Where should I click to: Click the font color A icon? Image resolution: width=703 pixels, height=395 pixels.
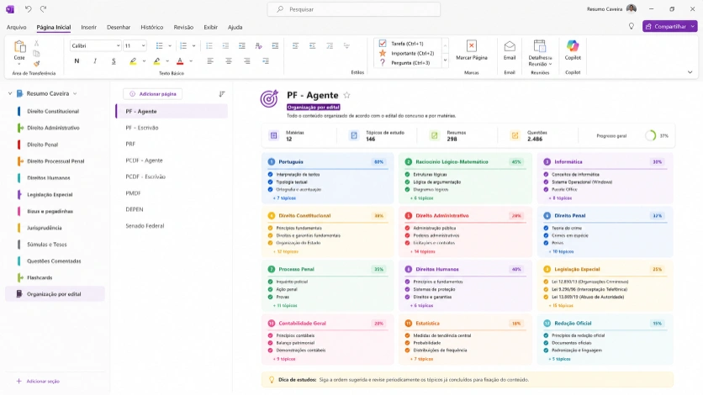[180, 61]
